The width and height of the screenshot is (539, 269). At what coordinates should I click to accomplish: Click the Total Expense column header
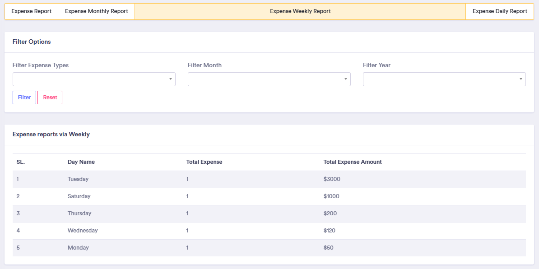(204, 162)
